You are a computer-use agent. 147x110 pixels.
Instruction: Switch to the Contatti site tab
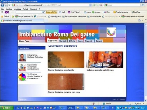coord(63,41)
